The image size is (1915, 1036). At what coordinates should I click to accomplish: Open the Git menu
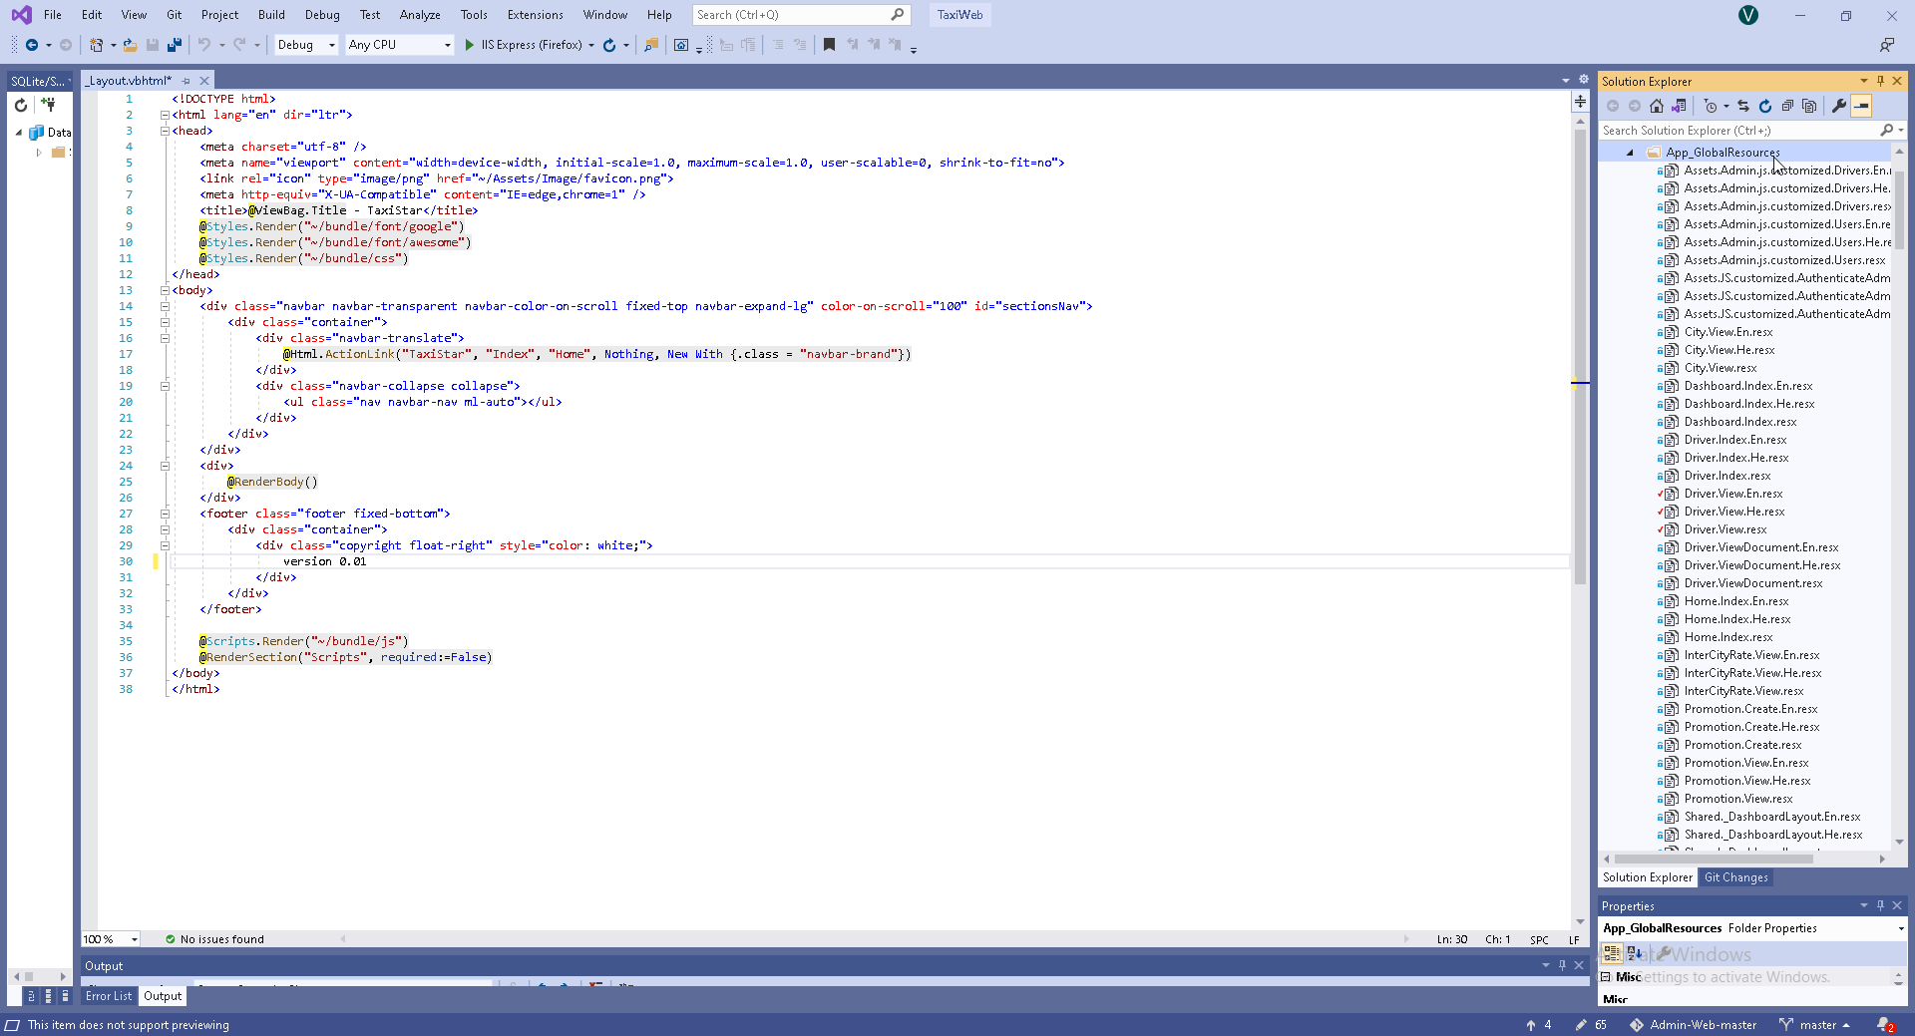[175, 15]
